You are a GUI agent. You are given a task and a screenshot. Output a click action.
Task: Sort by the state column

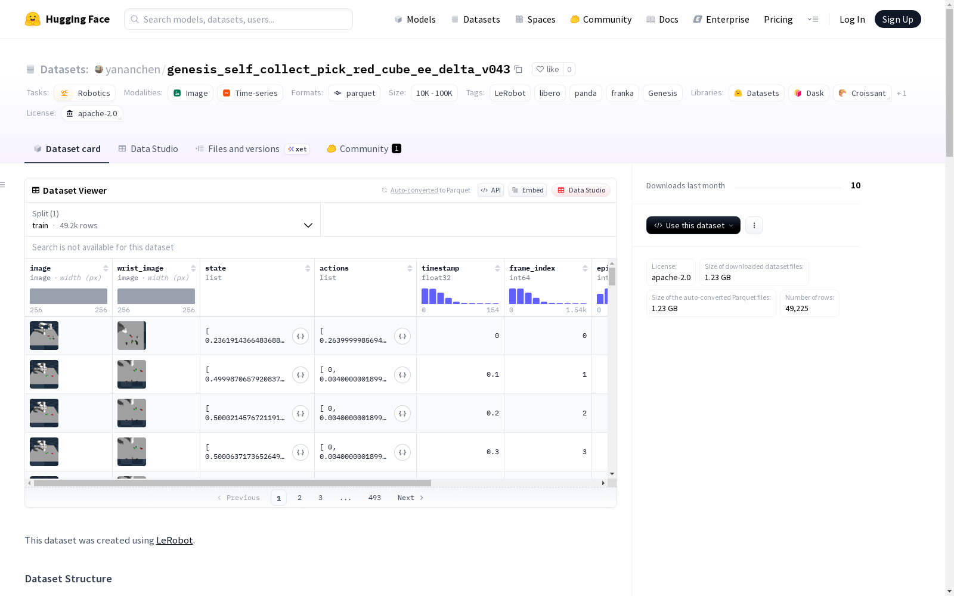(x=308, y=268)
